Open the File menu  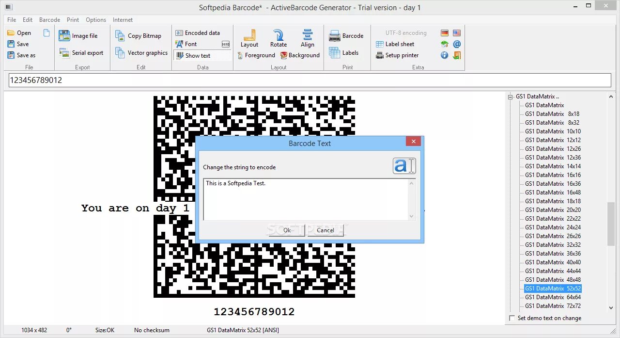[x=12, y=20]
